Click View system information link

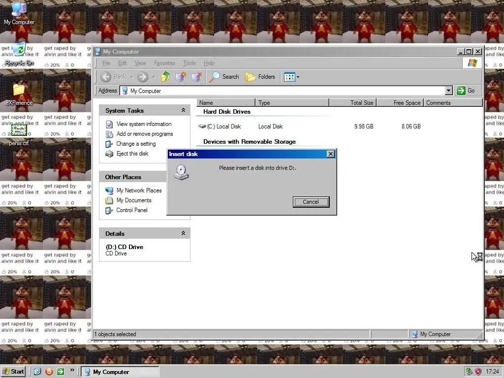[x=144, y=124]
